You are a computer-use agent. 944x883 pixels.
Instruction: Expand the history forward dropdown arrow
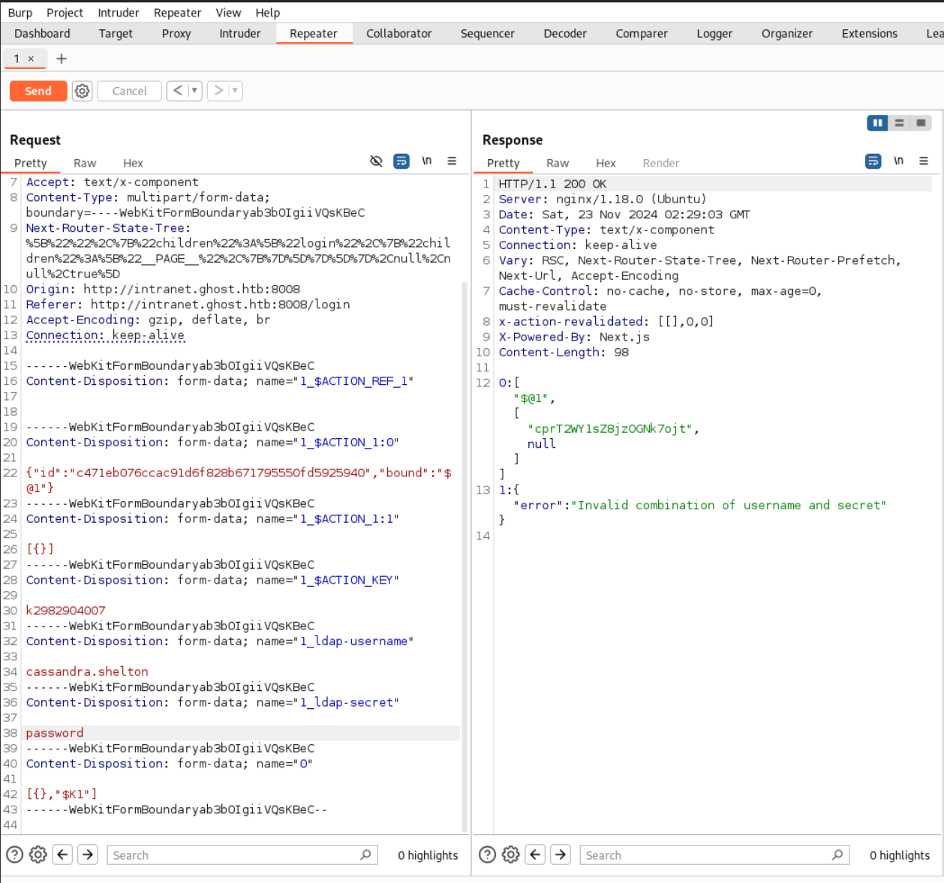tap(235, 91)
